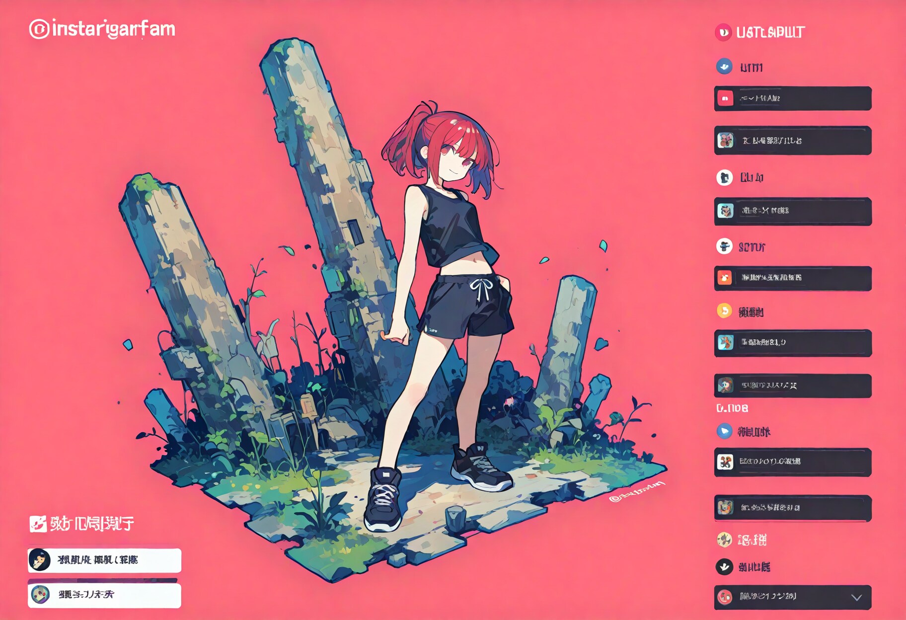Select the grey circular 'SOTUr' icon
The image size is (906, 620).
[x=724, y=246]
